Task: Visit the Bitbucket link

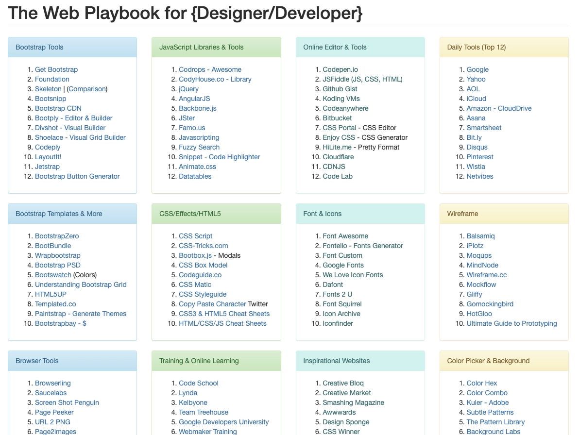Action: pos(337,118)
